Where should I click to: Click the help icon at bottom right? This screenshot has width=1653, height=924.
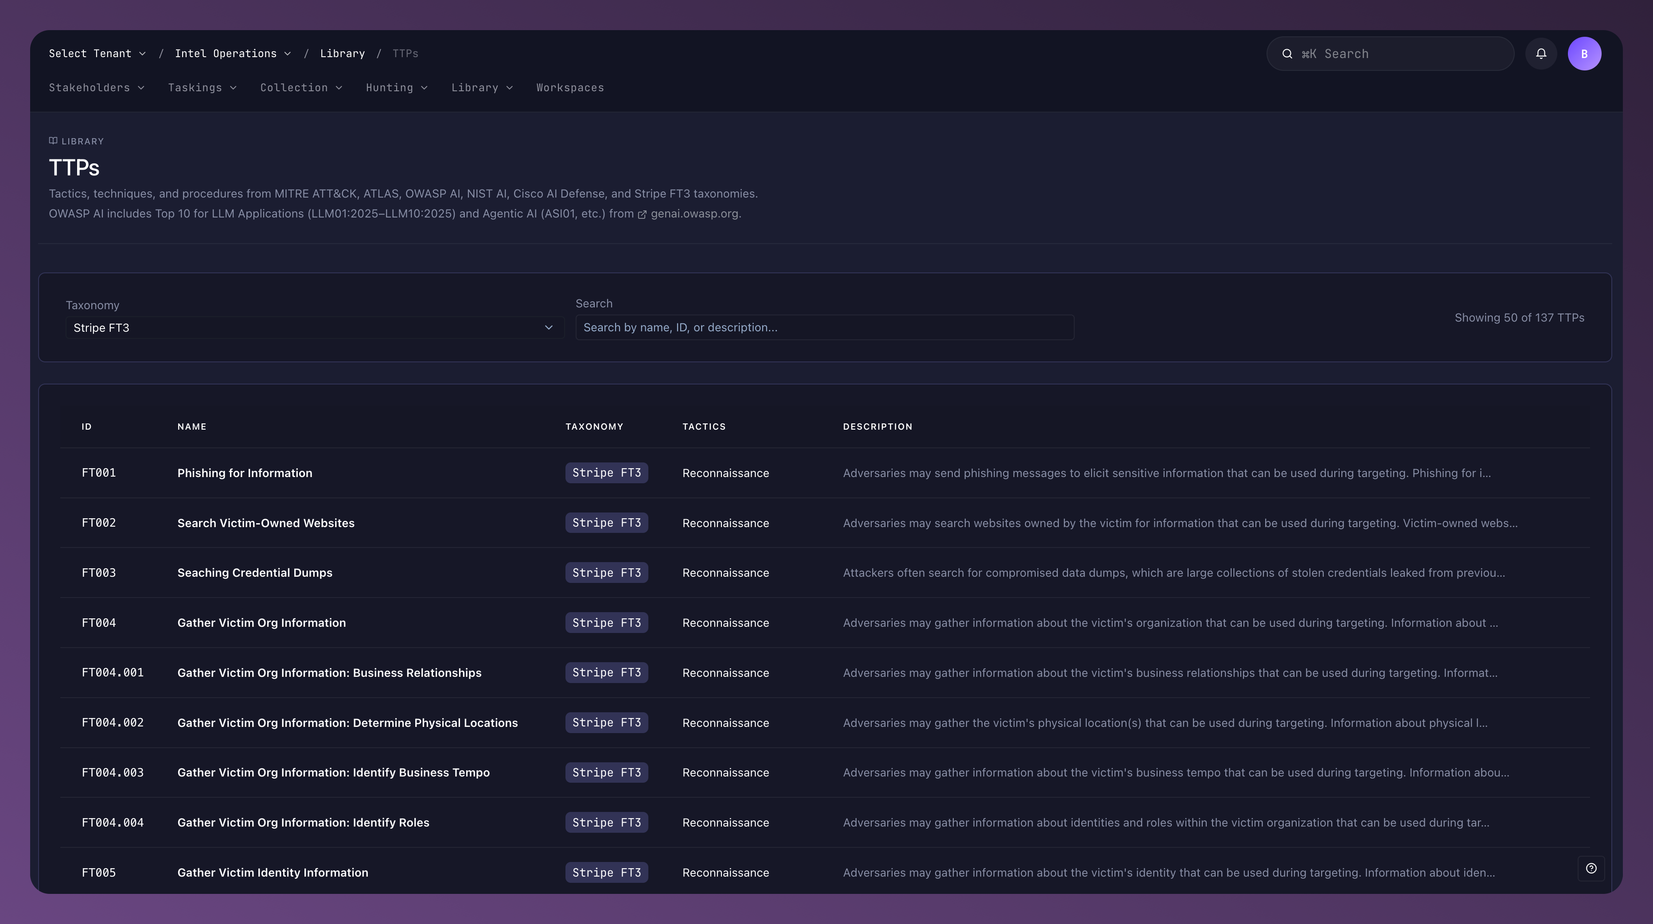point(1591,868)
